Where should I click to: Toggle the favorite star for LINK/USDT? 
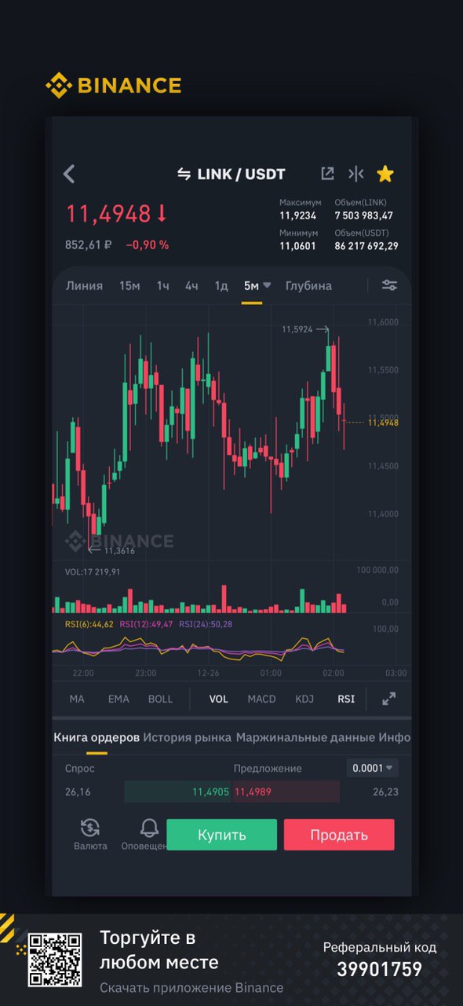coord(385,174)
